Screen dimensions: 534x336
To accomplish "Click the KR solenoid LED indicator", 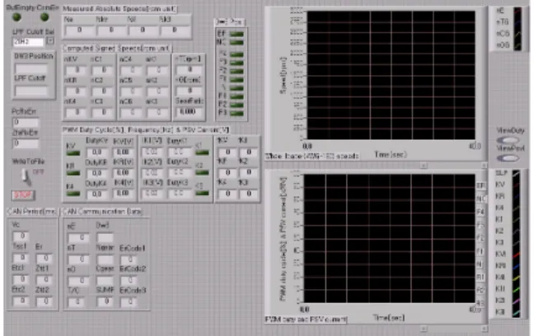I will [x=73, y=173].
